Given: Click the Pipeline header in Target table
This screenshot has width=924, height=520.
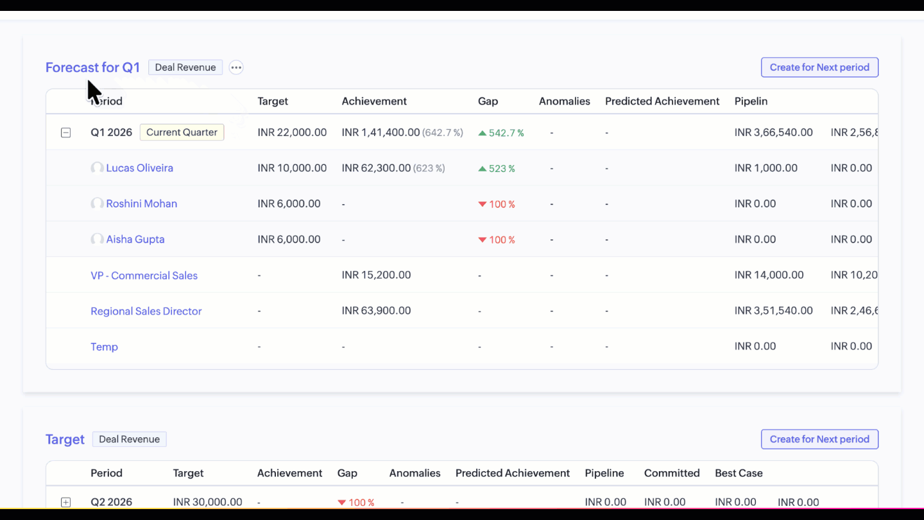Looking at the screenshot, I should pos(604,473).
